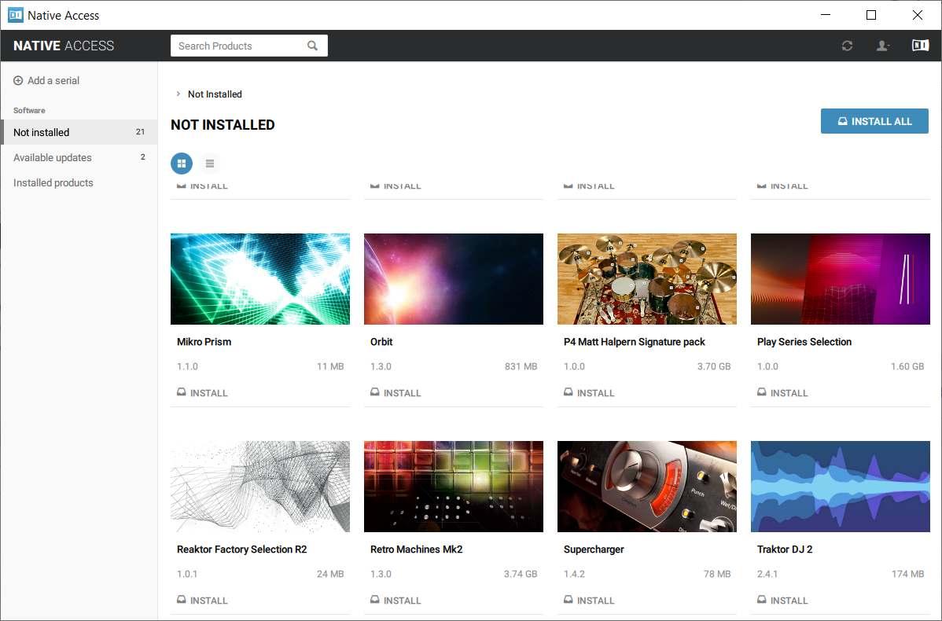Install Supercharger

pyautogui.click(x=590, y=600)
